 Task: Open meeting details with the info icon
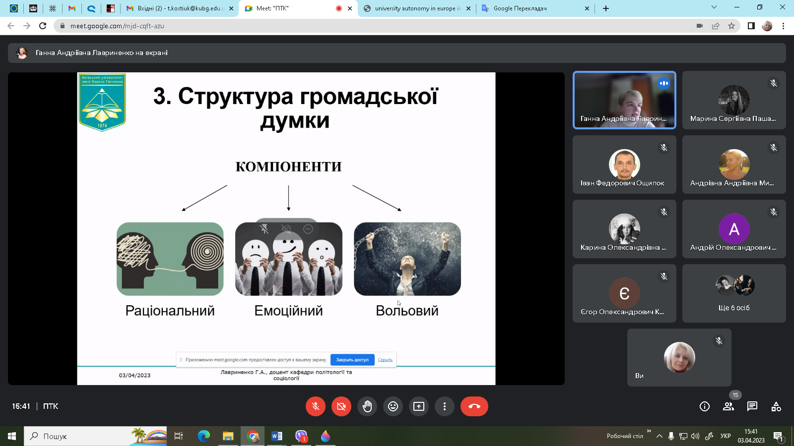point(704,406)
